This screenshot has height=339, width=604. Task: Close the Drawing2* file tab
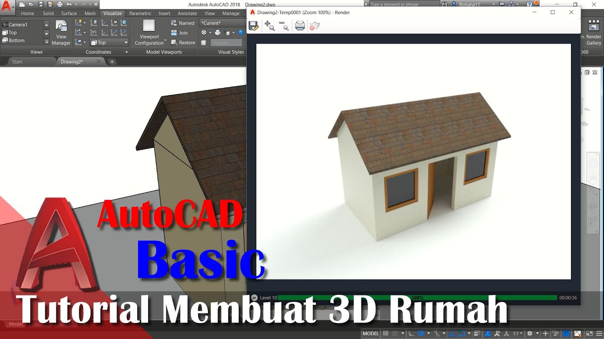coord(99,62)
